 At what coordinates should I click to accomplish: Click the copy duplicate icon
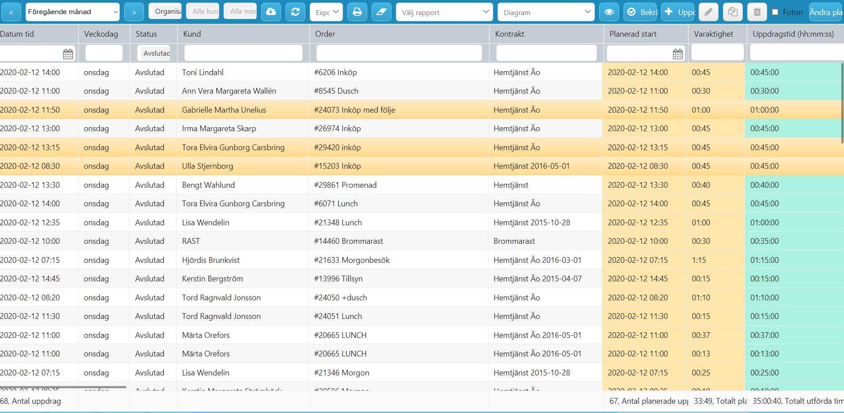pyautogui.click(x=733, y=12)
